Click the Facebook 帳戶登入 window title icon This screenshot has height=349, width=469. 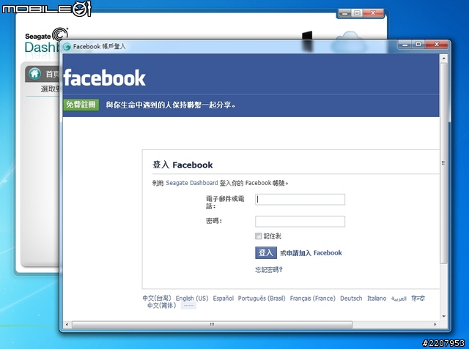[67, 47]
